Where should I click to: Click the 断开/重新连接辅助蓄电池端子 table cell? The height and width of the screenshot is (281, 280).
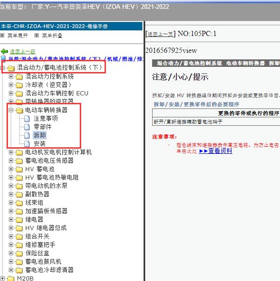[216, 122]
